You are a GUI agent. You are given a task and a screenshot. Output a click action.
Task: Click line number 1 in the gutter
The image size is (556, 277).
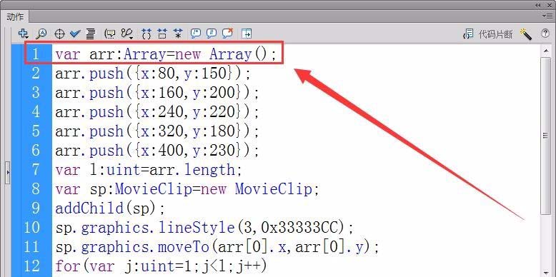(35, 54)
